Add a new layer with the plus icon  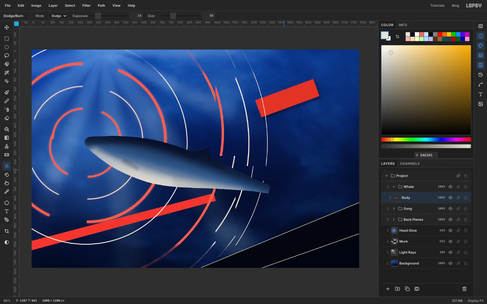coord(388,289)
